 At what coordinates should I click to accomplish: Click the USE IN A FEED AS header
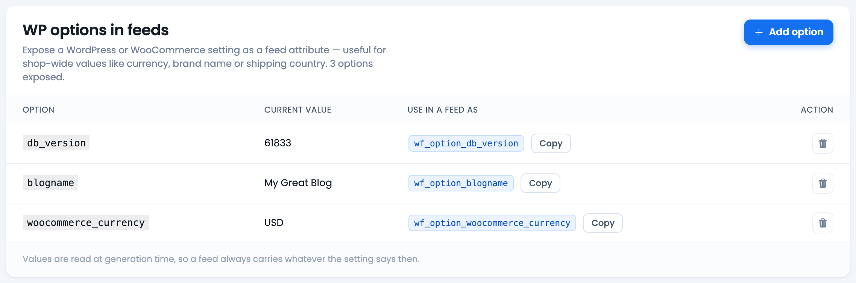442,110
